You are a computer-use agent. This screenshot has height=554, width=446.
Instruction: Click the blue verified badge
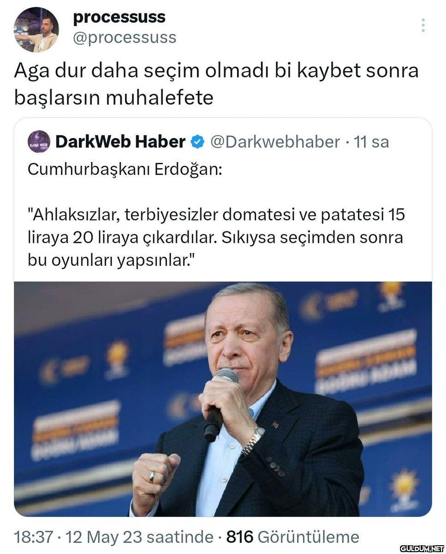[198, 142]
